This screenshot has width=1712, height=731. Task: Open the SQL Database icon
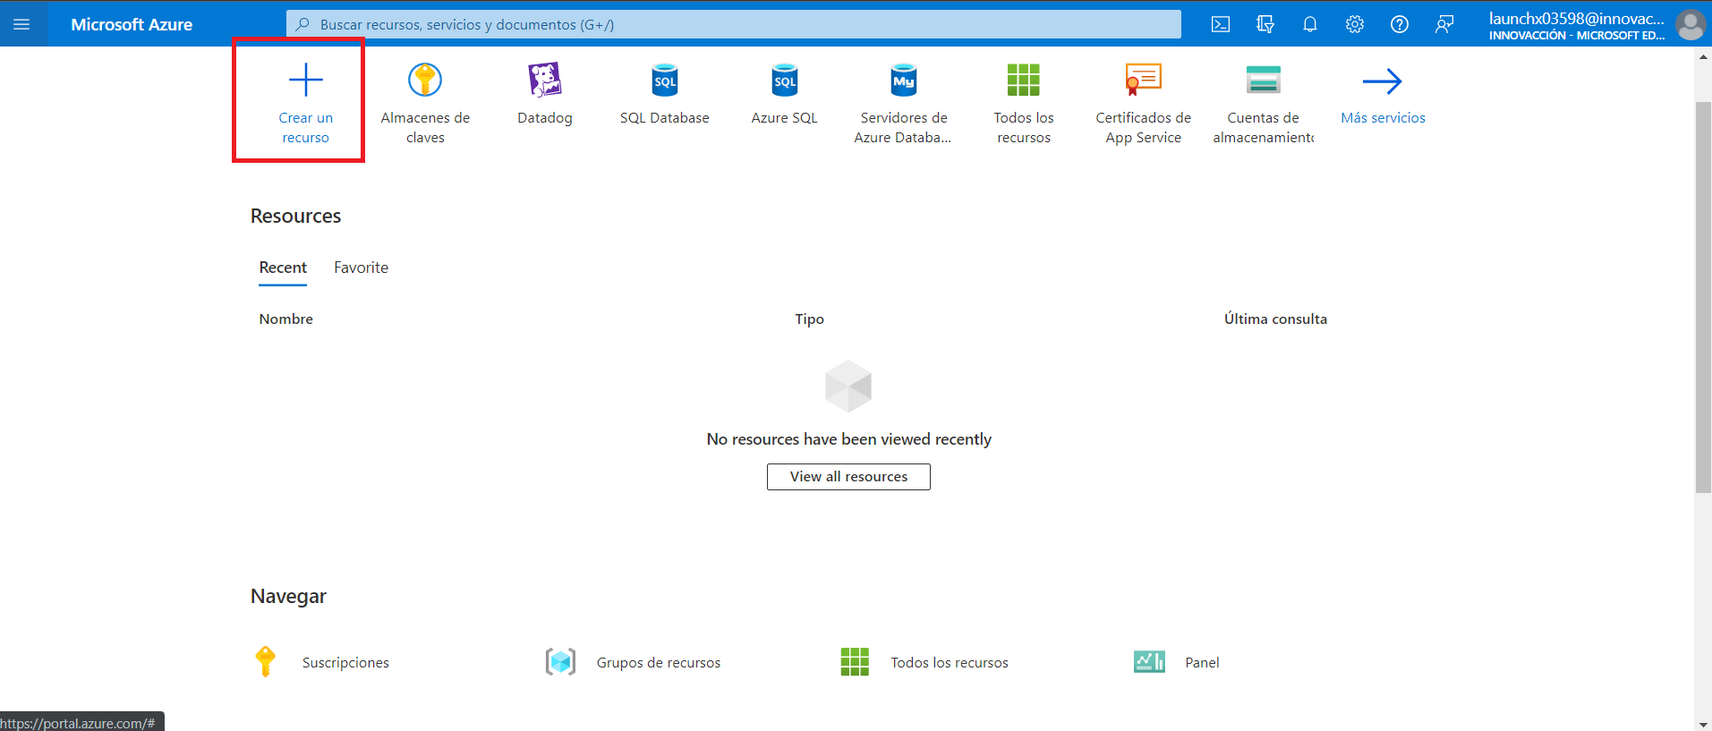coord(665,80)
